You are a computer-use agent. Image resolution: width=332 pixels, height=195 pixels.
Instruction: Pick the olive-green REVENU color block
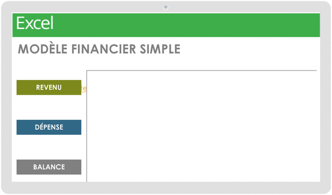(x=24, y=88)
